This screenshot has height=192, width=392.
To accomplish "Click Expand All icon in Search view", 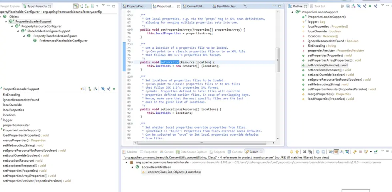I will (317, 152).
